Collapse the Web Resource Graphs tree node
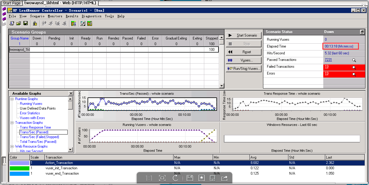The image size is (369, 185). (x=12, y=146)
